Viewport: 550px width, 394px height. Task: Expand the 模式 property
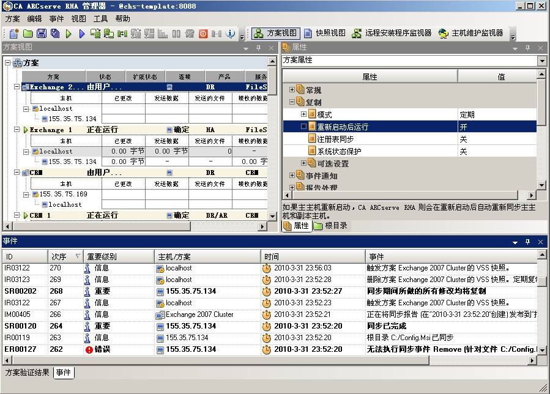(303, 114)
